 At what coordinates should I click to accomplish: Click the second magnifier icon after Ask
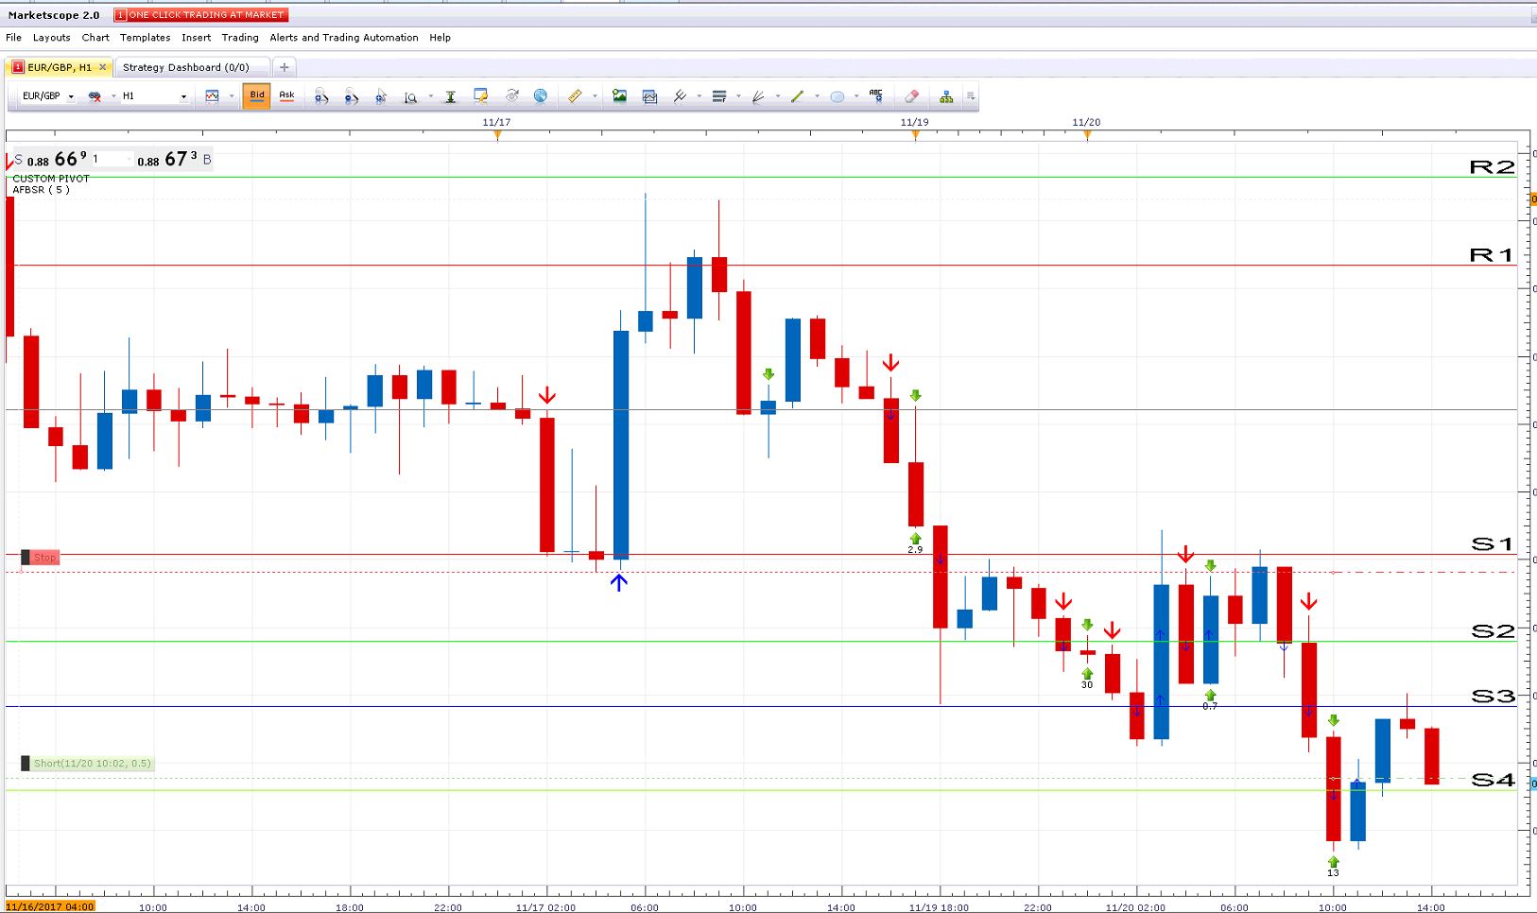tap(352, 96)
